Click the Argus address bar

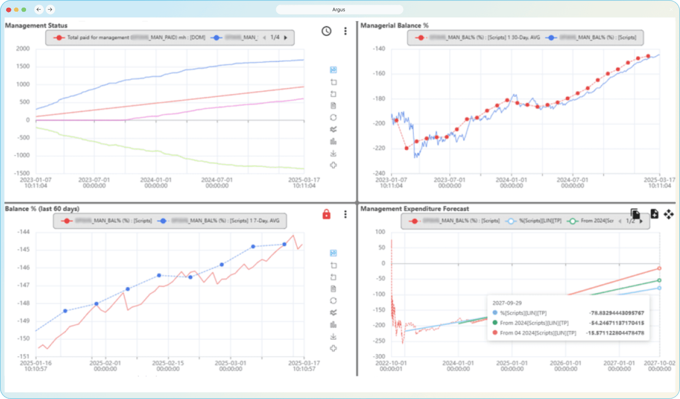339,9
